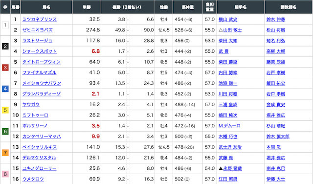Open horse ボルサリーノ link
Screen dimensions: 313x184
tap(35, 126)
